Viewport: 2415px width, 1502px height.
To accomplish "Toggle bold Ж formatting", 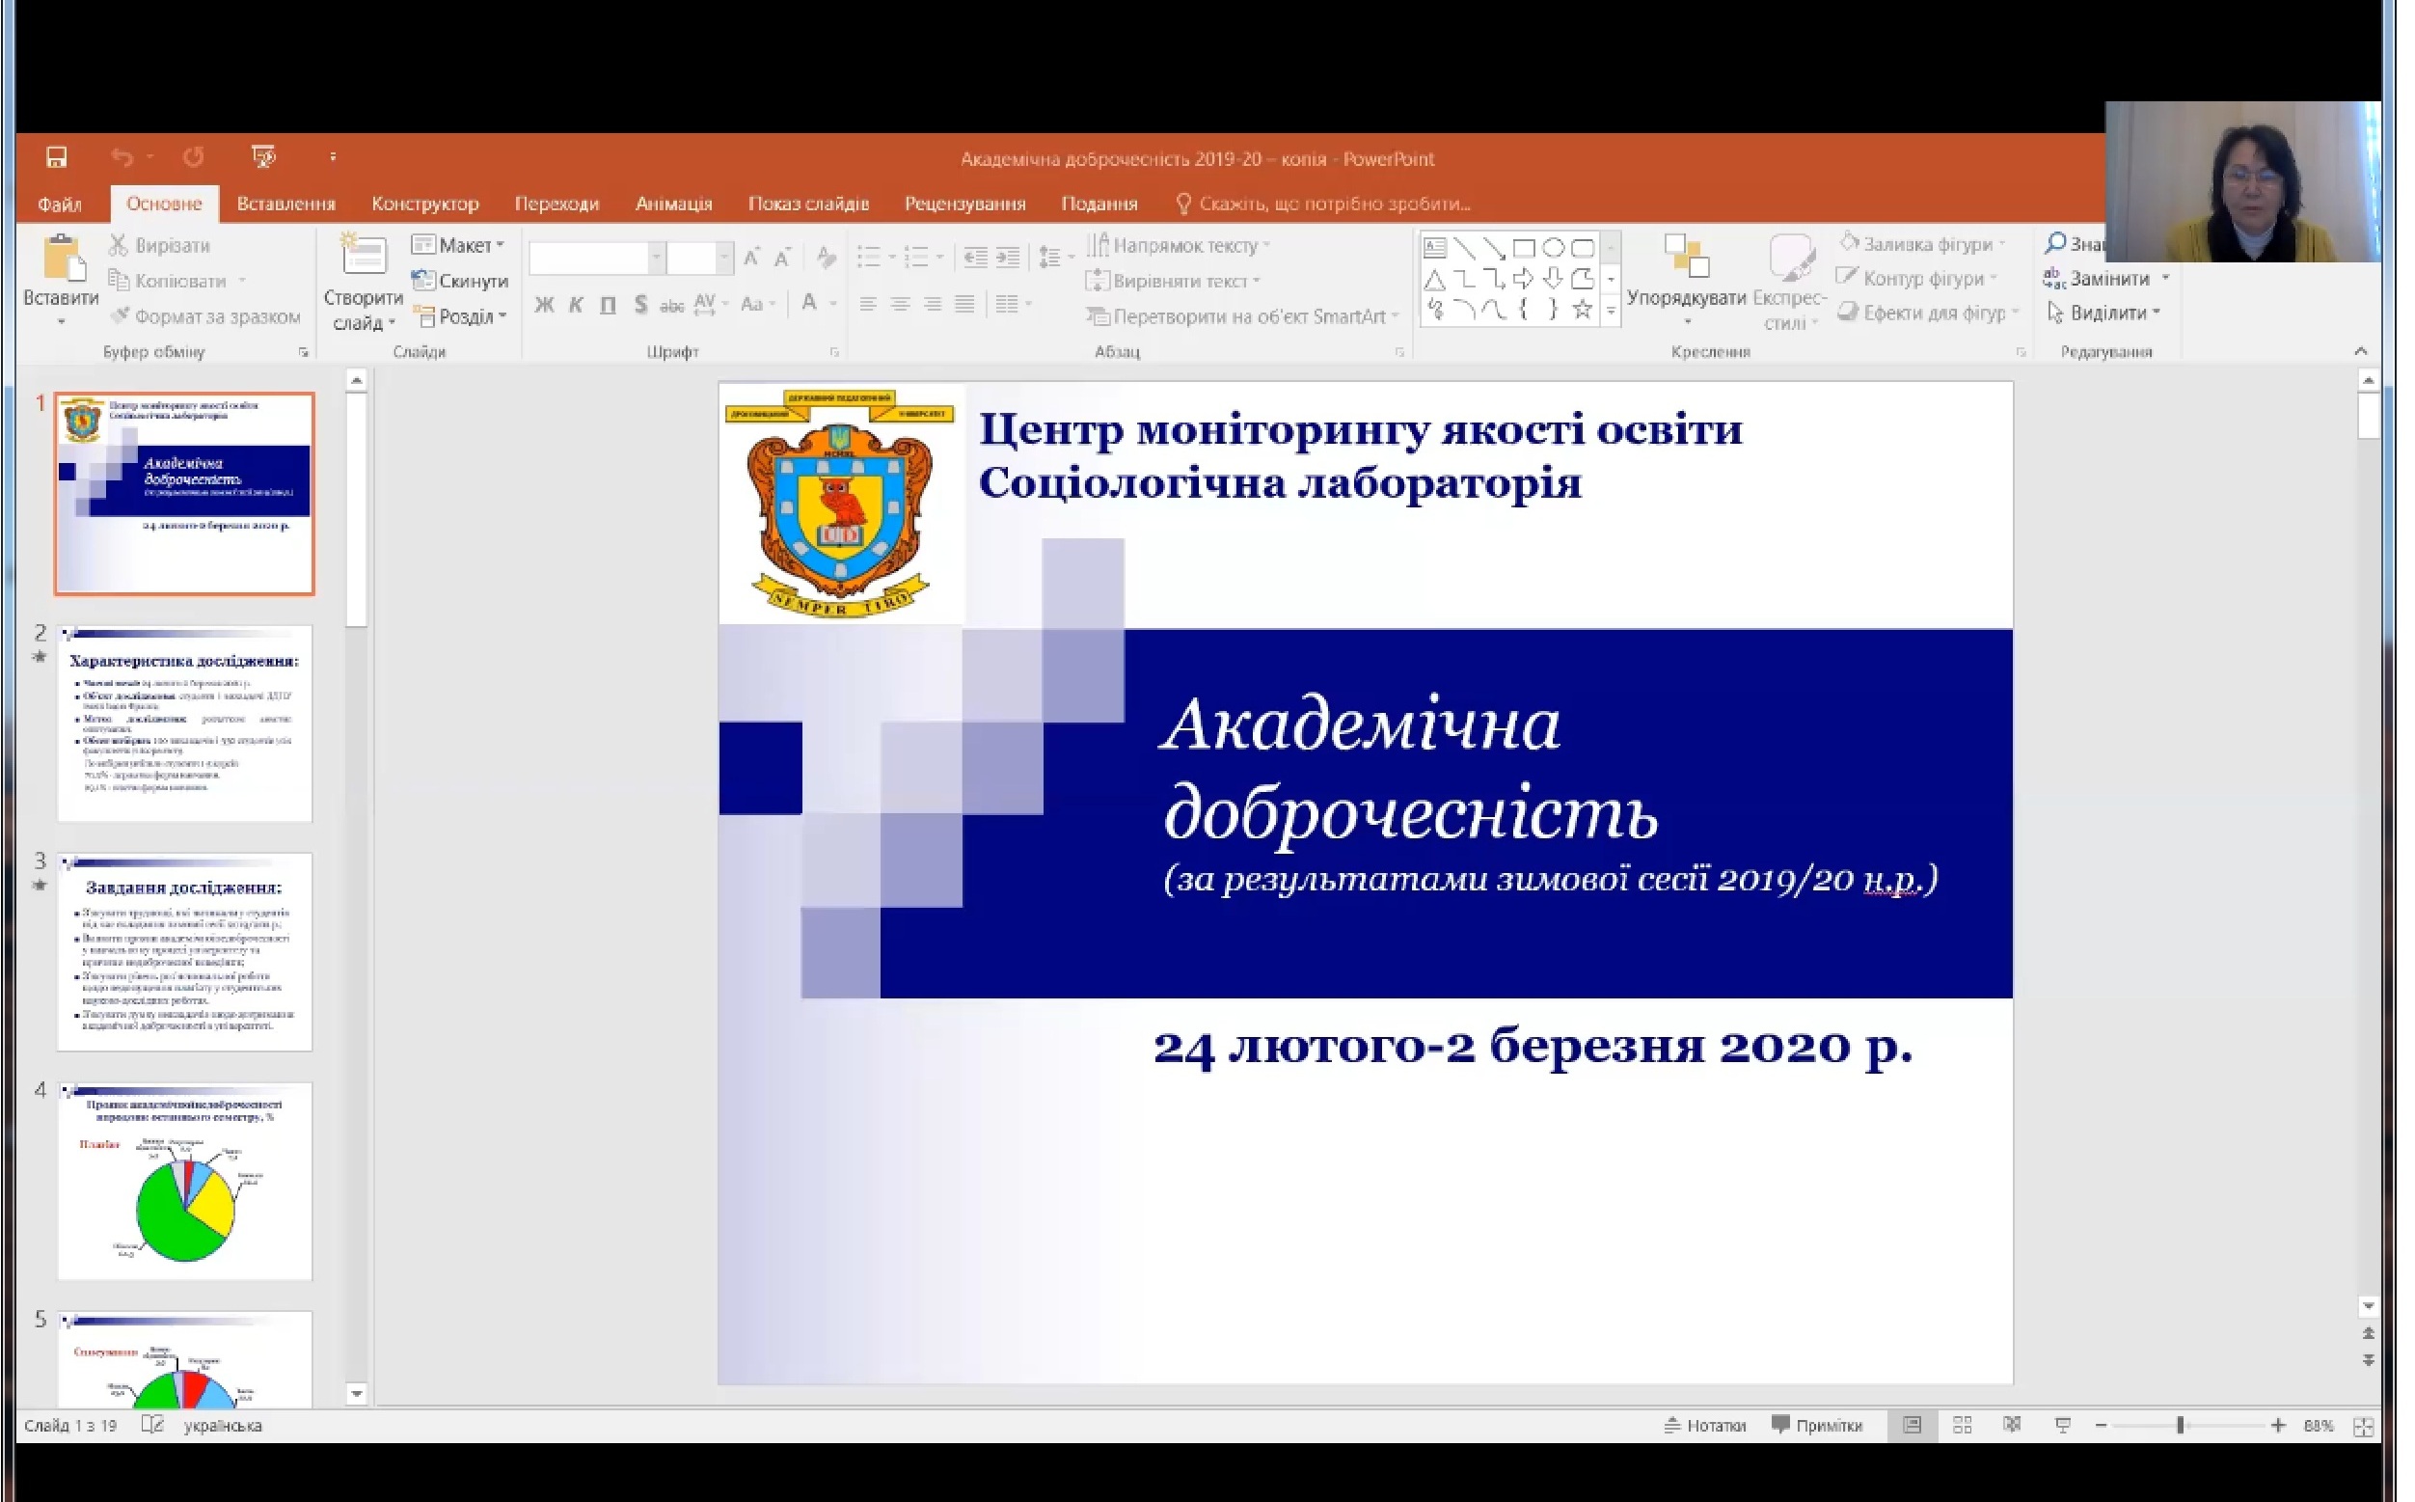I will coord(544,305).
